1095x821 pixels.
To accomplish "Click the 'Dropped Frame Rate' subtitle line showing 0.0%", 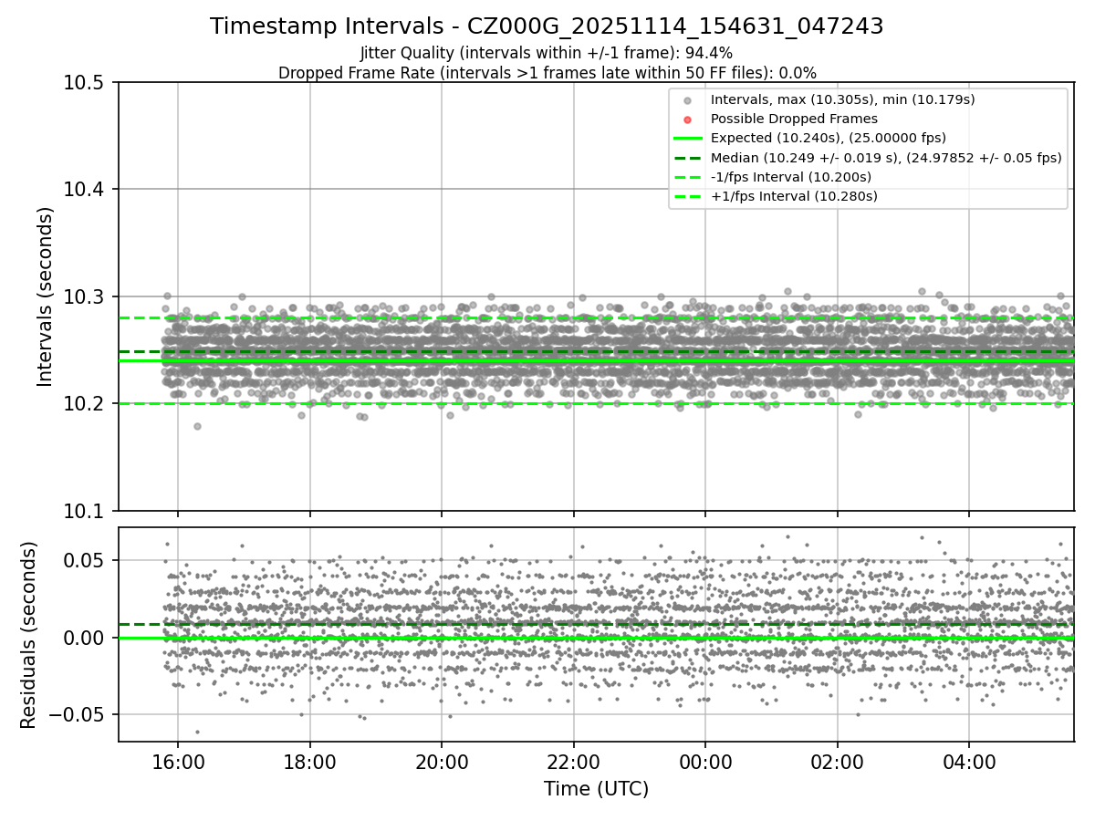I will (x=547, y=72).
